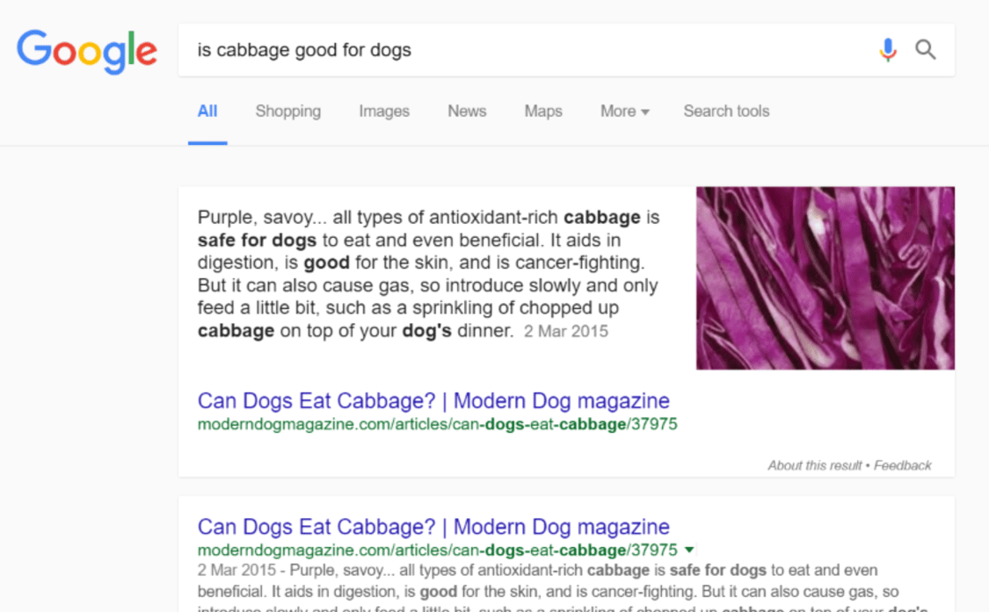
Task: Open Search tools options
Action: (726, 111)
